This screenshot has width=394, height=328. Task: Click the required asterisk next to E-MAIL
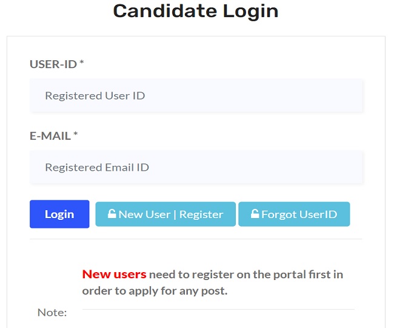tap(76, 135)
